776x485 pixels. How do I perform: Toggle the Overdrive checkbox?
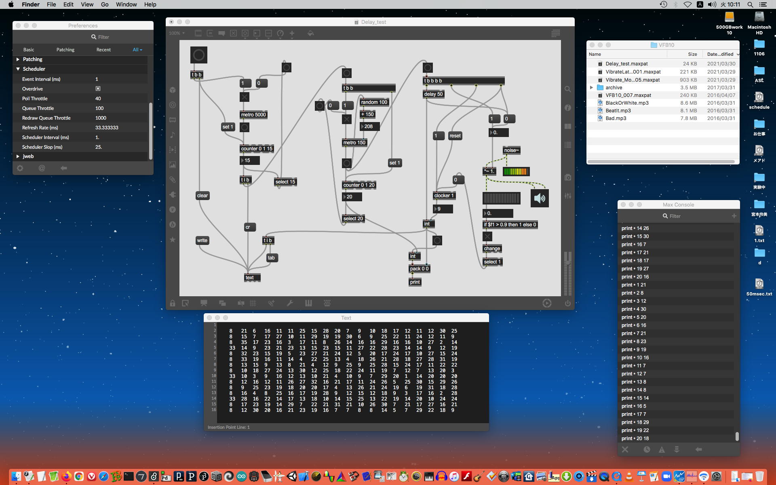coord(98,89)
